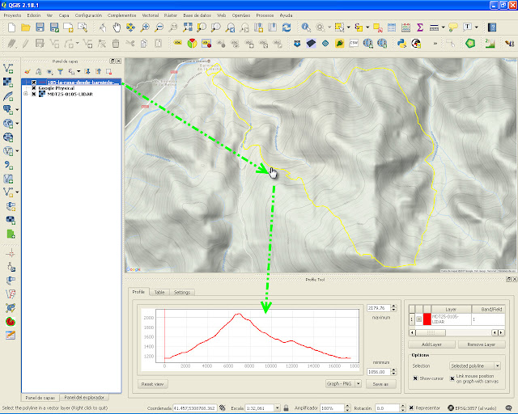Expand the toolbar overflow chevron
The image size is (518, 414).
point(435,43)
